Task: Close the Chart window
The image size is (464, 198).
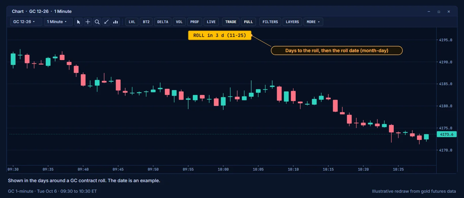Action: 449,12
